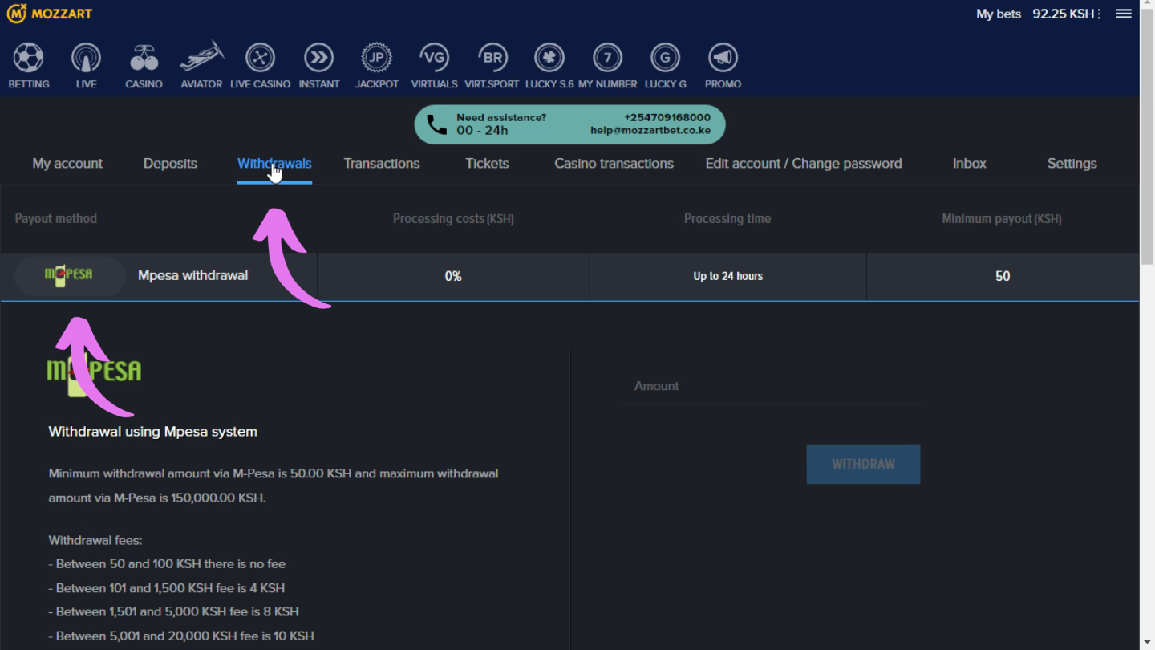Open the Transactions tab

pyautogui.click(x=382, y=164)
